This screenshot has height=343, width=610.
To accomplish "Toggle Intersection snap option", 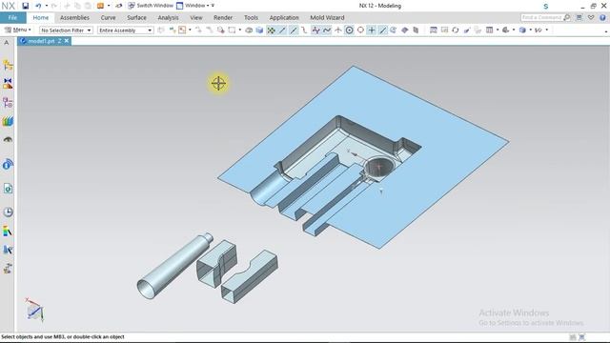I will (x=338, y=30).
